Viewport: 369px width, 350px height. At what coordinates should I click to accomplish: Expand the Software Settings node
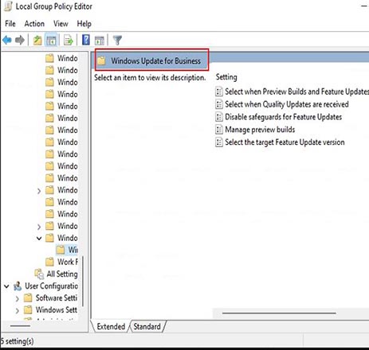(x=18, y=298)
